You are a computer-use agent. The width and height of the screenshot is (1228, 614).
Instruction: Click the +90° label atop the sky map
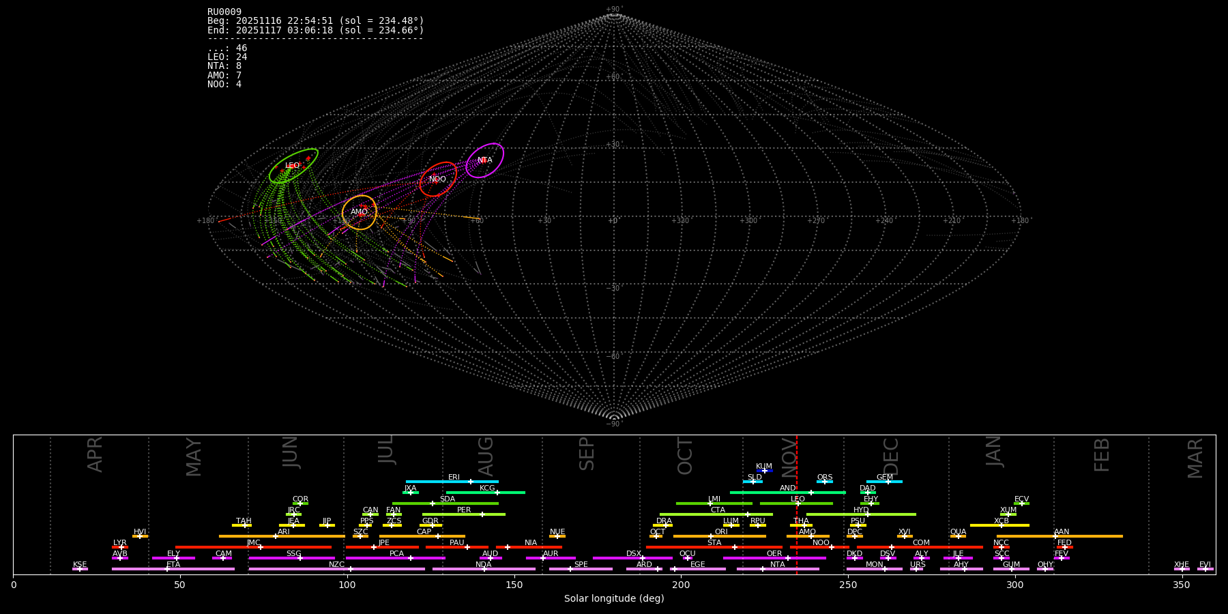click(x=614, y=10)
